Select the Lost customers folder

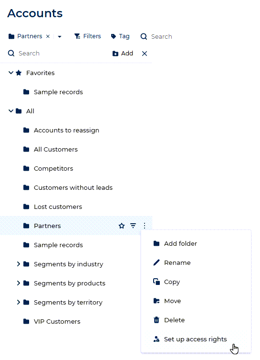[58, 207]
